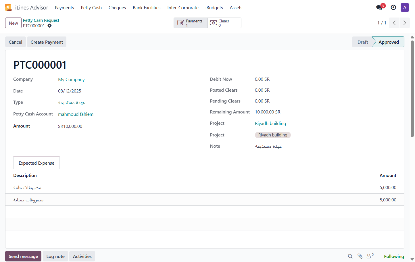This screenshot has width=415, height=262.
Task: Open the My Company link
Action: [71, 80]
